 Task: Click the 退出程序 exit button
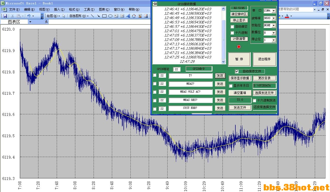coord(265,59)
